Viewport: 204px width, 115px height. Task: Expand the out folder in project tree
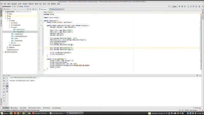point(5,16)
